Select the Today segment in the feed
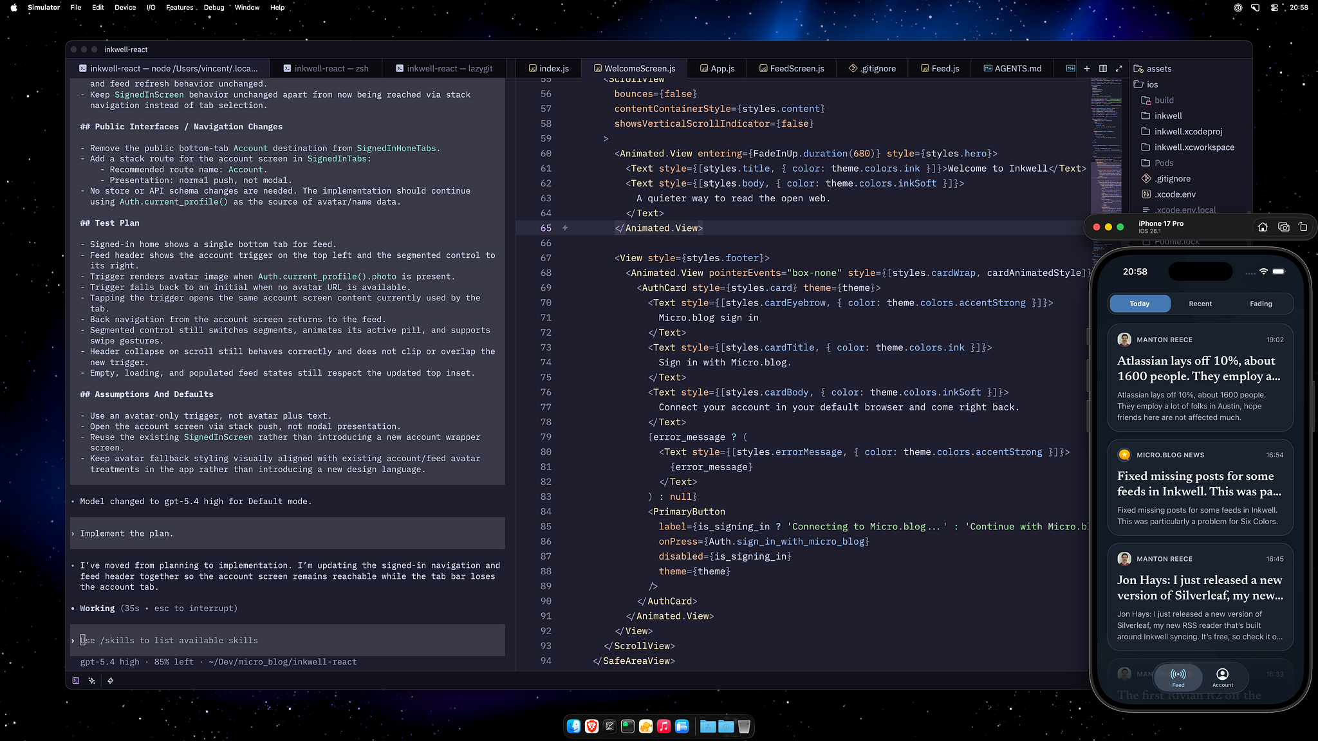Screen dimensions: 1318x741 [1139, 304]
